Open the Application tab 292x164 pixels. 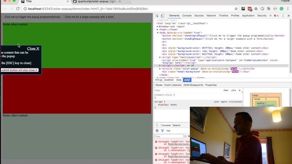248,15
